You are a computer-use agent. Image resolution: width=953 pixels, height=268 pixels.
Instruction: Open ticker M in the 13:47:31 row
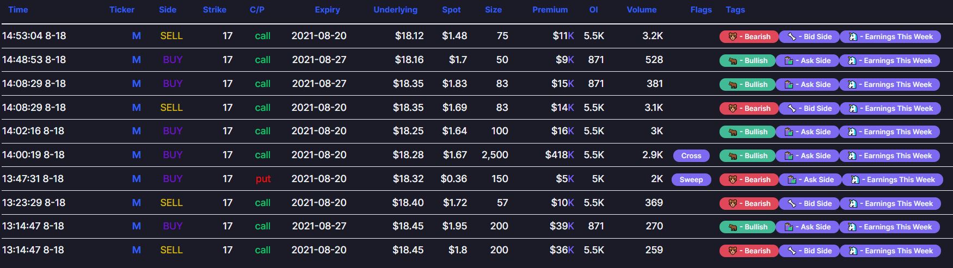[136, 179]
